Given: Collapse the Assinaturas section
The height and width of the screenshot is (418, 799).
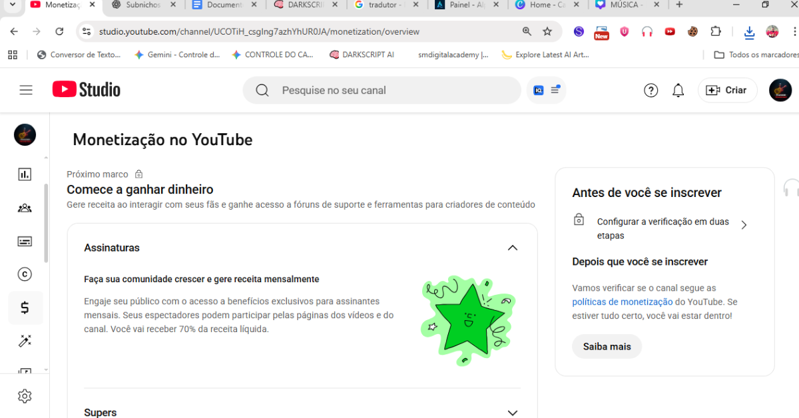Looking at the screenshot, I should point(512,248).
